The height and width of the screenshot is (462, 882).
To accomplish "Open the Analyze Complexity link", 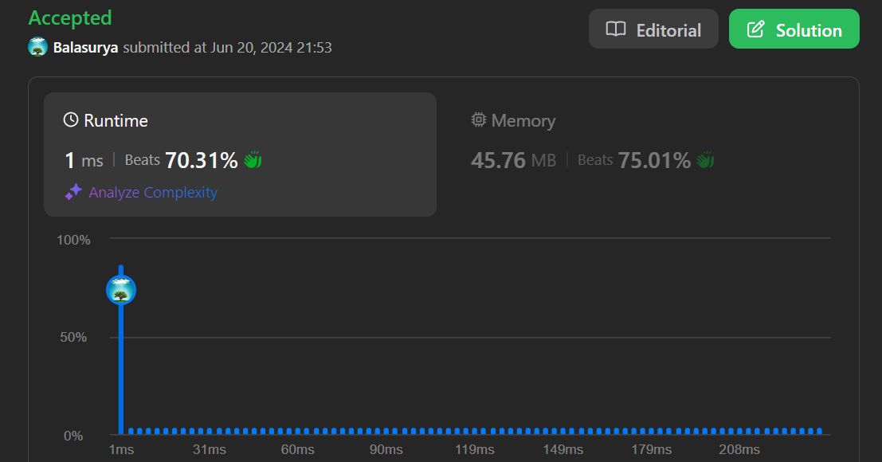I will [x=153, y=192].
